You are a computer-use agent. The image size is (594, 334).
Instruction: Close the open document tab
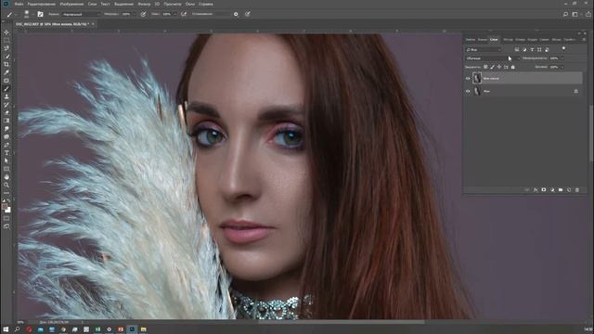[x=93, y=24]
